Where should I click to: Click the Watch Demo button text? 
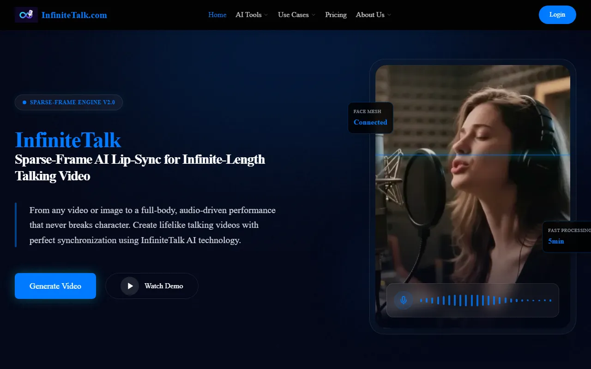(x=163, y=286)
